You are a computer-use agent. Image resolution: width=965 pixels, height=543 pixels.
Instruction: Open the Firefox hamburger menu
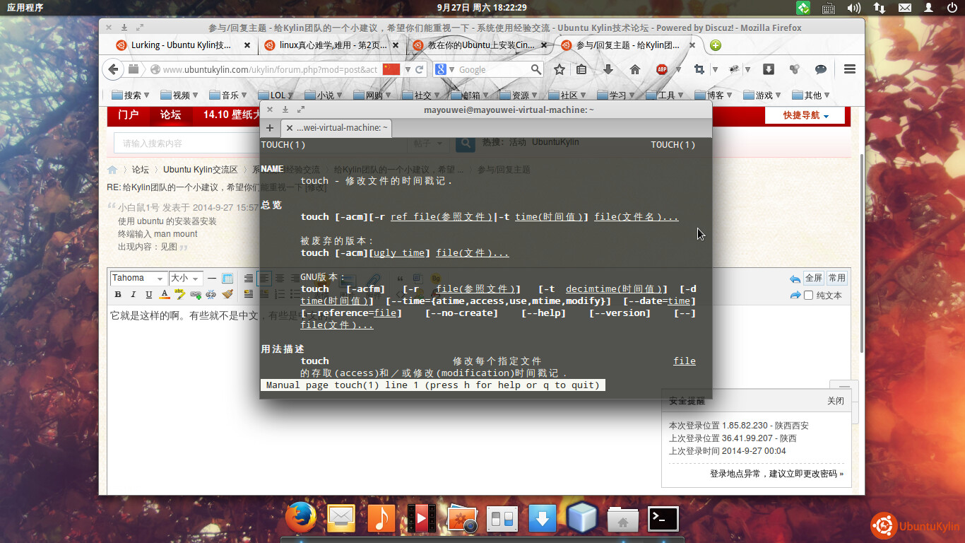click(850, 69)
